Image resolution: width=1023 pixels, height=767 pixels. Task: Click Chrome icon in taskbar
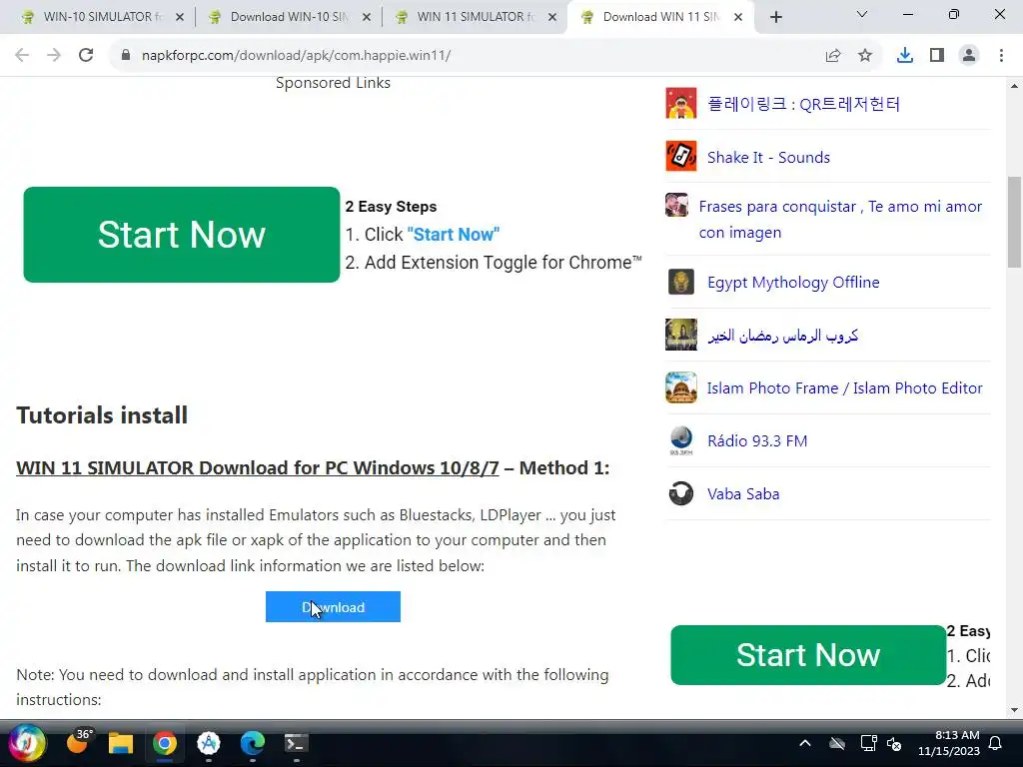[x=165, y=743]
